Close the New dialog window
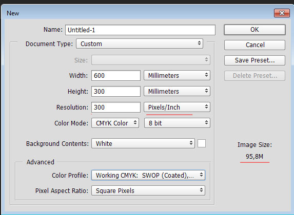294x215 pixels. coord(282,13)
